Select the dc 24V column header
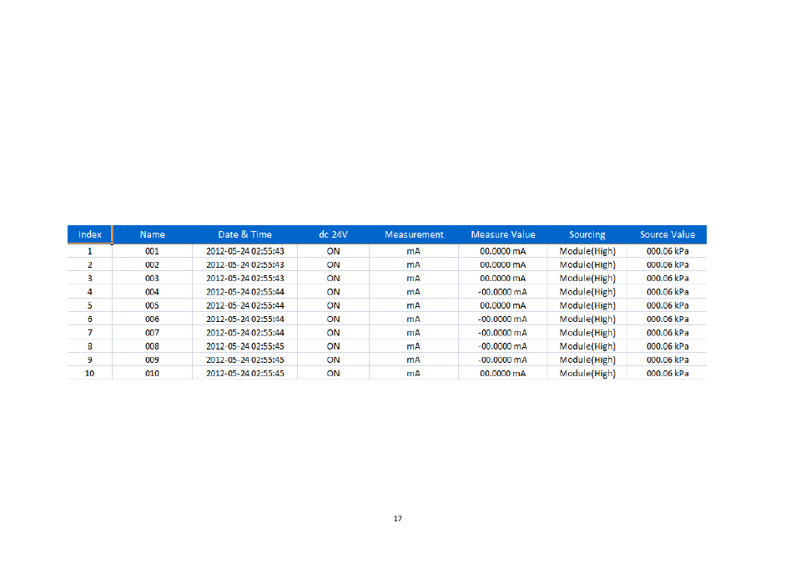This screenshot has width=796, height=563. (333, 234)
